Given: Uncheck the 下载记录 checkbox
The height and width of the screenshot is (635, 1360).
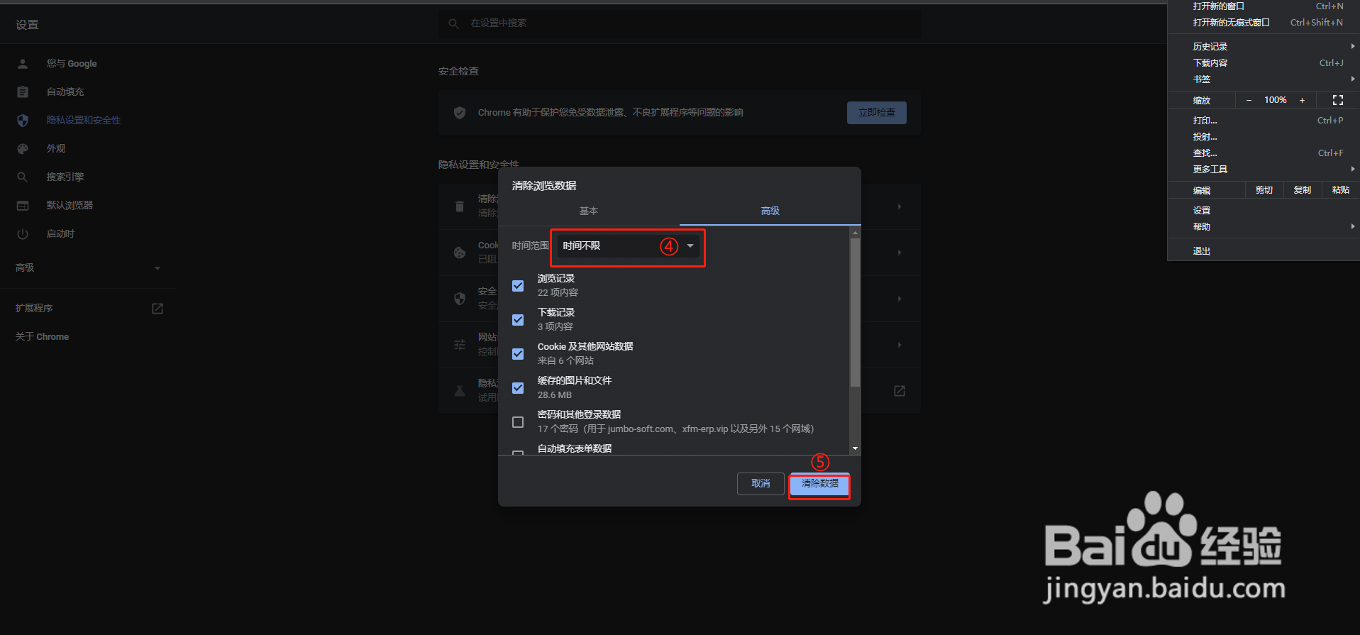Looking at the screenshot, I should tap(518, 320).
